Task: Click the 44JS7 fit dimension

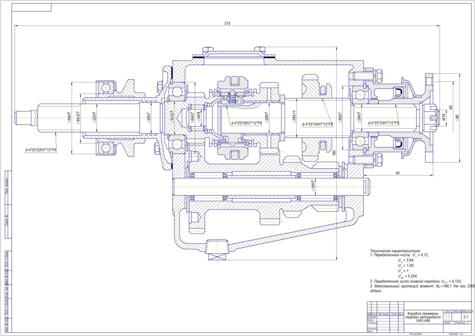Action: pos(78,118)
